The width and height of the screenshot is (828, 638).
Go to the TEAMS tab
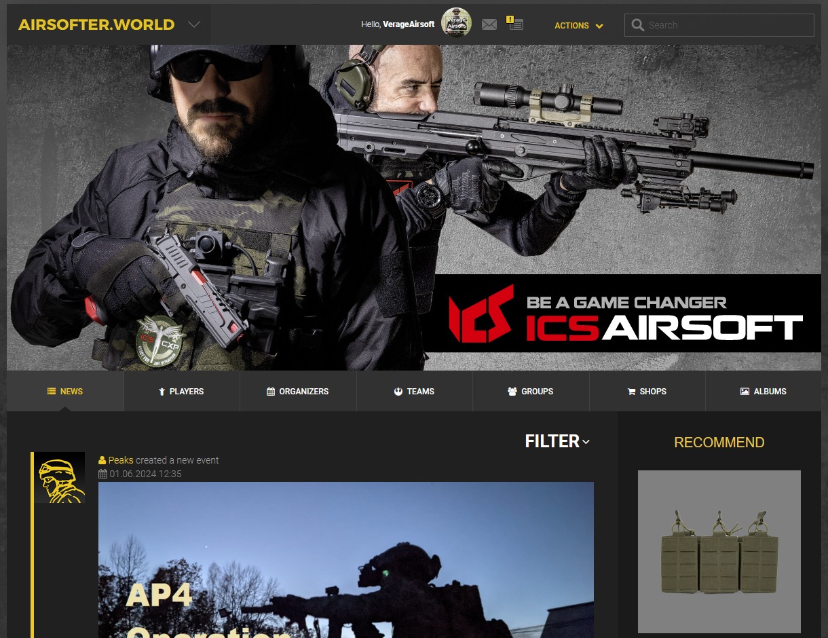click(415, 392)
